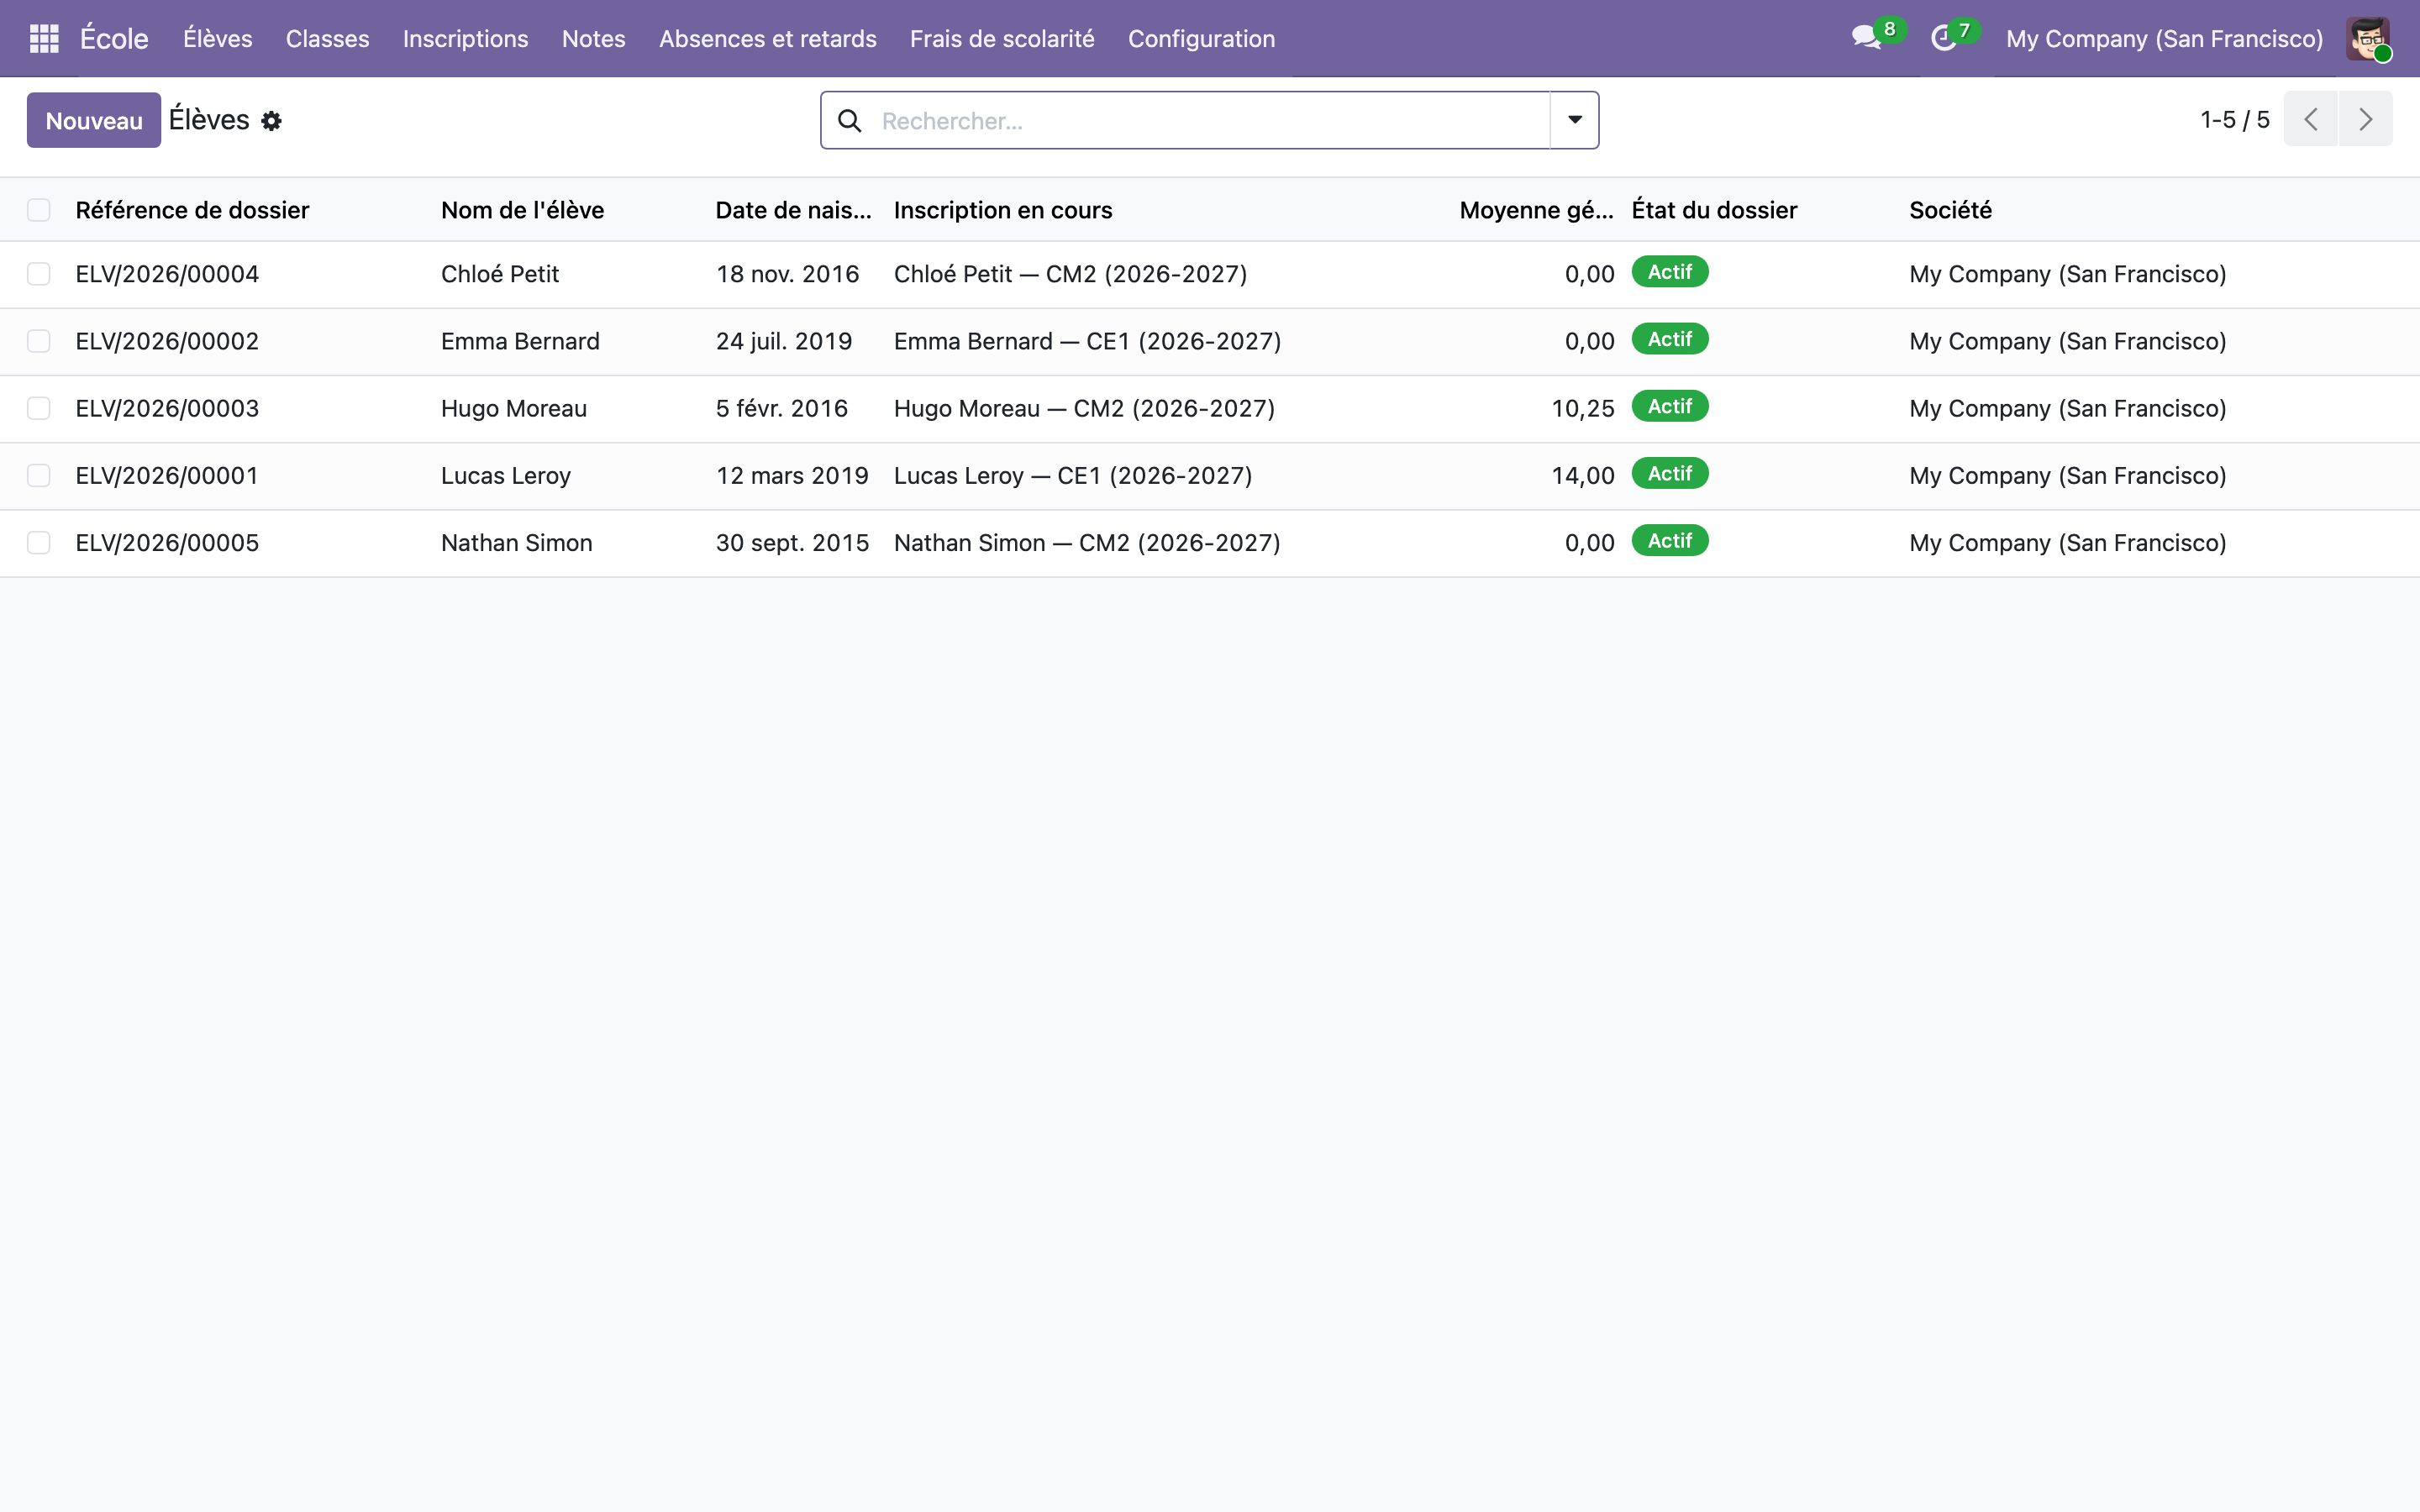This screenshot has width=2420, height=1512.
Task: Click birth date 5 févr. 2016
Action: (x=782, y=408)
